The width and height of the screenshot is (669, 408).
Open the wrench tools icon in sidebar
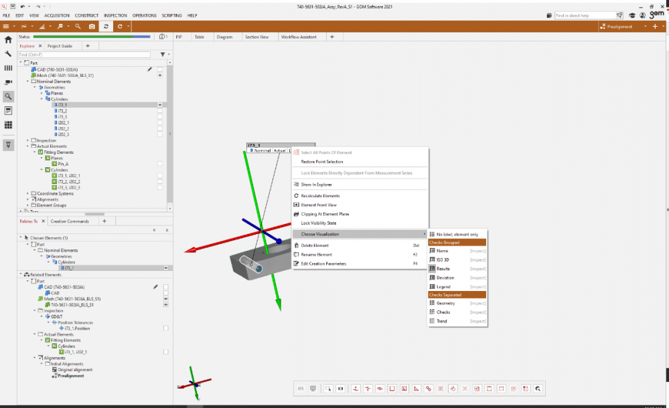[8, 54]
